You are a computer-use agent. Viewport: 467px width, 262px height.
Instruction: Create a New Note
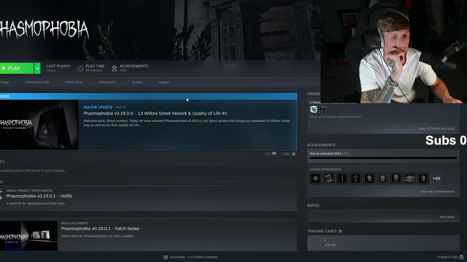tap(447, 217)
